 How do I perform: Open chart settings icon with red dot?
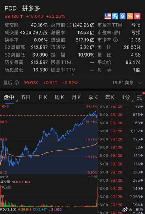pyautogui.click(x=140, y=97)
